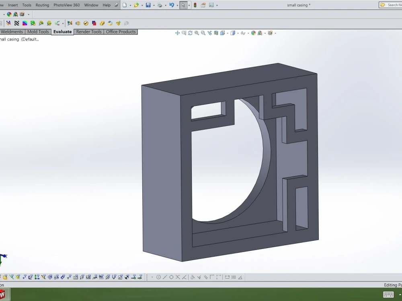Click the Hide/Show Items glasses icon
402x301 pixels.
point(243,33)
